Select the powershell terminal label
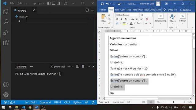196x110 pixels. (58, 67)
